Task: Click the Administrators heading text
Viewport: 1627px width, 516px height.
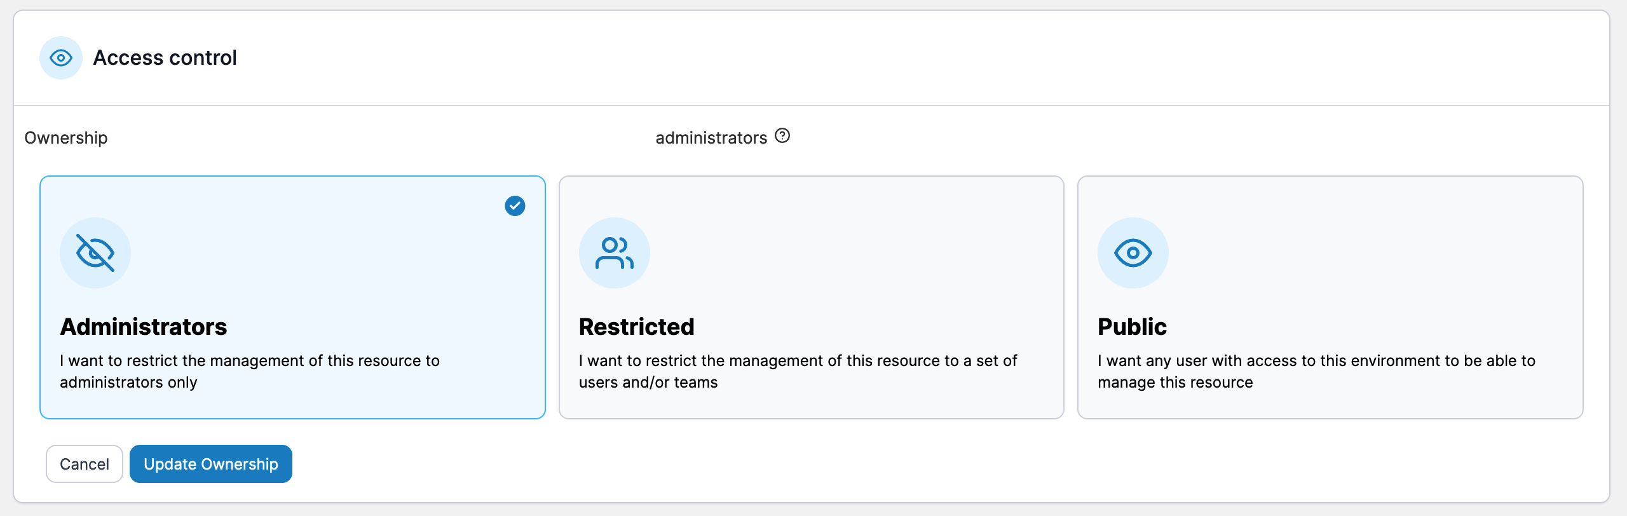Action: point(144,327)
